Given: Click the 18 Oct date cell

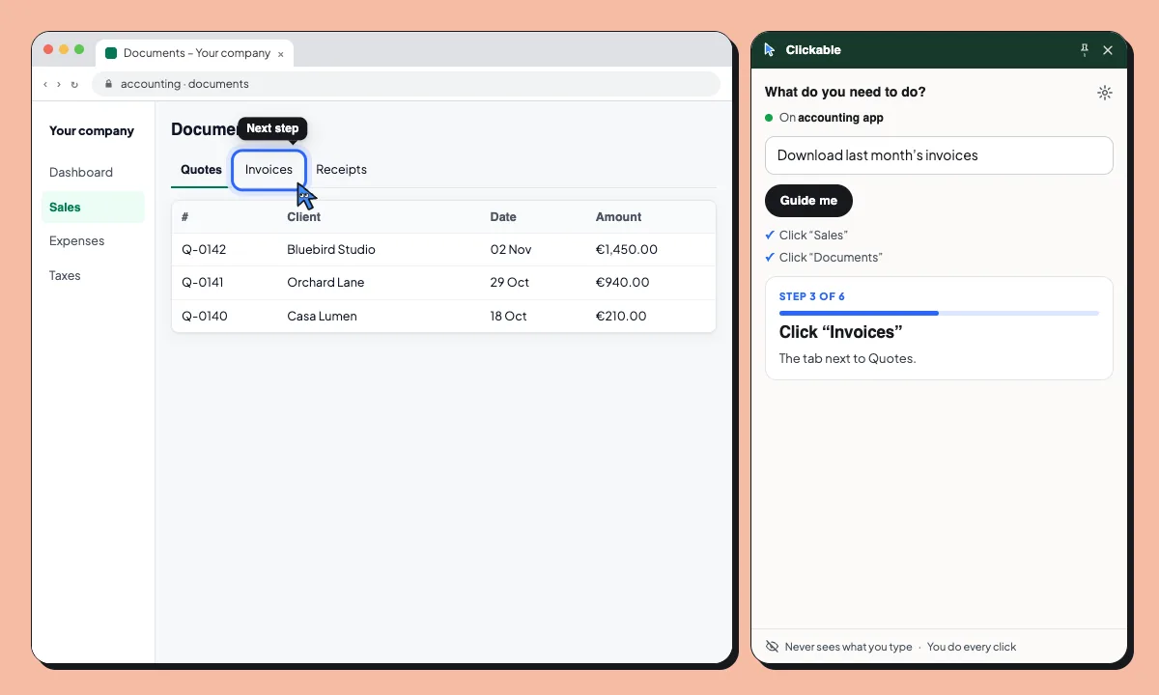Looking at the screenshot, I should (508, 316).
